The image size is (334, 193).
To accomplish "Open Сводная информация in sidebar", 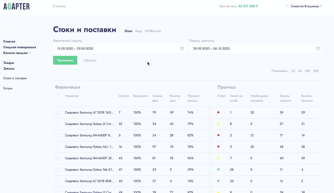I will pyautogui.click(x=20, y=47).
